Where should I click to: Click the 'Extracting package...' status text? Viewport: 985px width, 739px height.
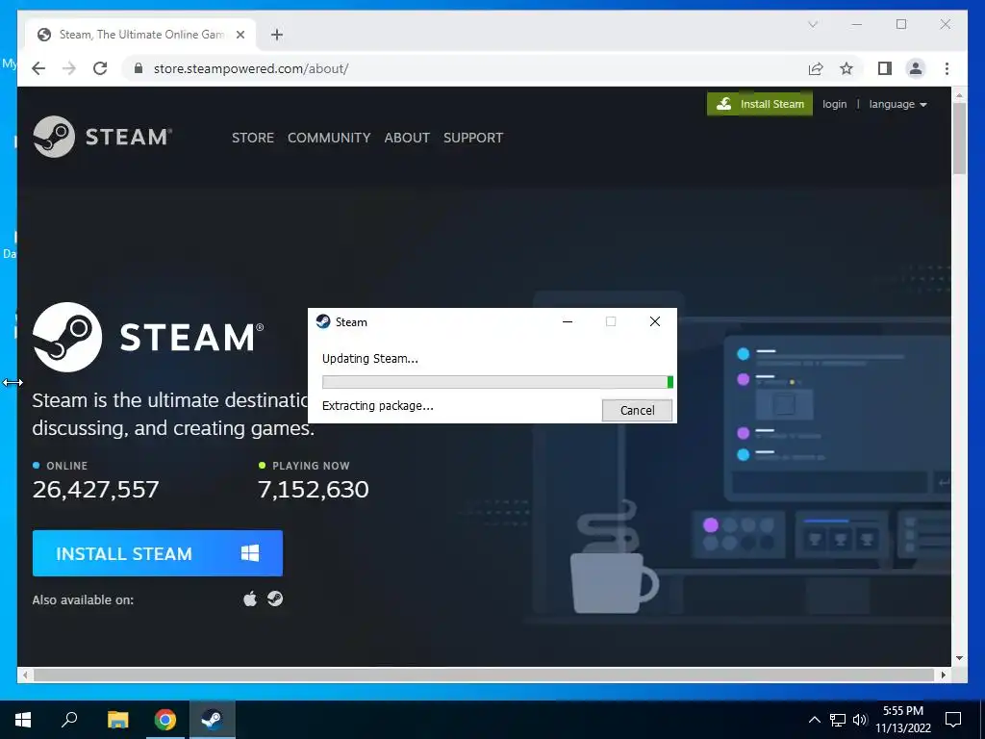(x=377, y=406)
